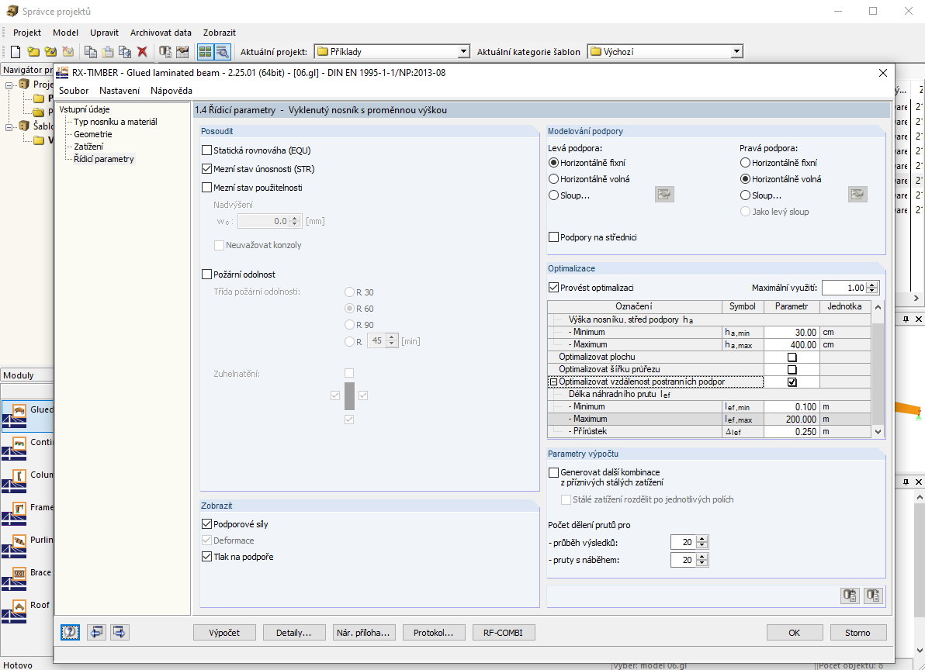Image resolution: width=925 pixels, height=670 pixels.
Task: Click průběh výsledků division count spinner
Action: (702, 542)
